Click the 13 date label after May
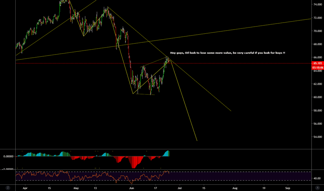The width and height of the screenshot is (324, 191). pyautogui.click(x=95, y=188)
